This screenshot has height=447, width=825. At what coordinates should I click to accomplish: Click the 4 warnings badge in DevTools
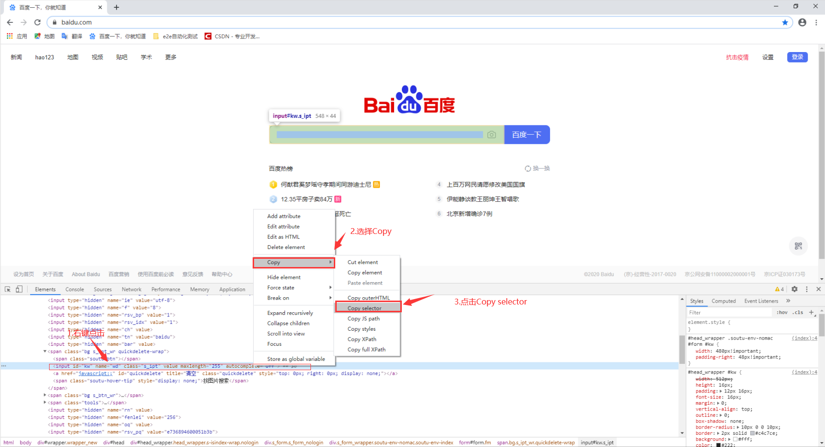(778, 289)
